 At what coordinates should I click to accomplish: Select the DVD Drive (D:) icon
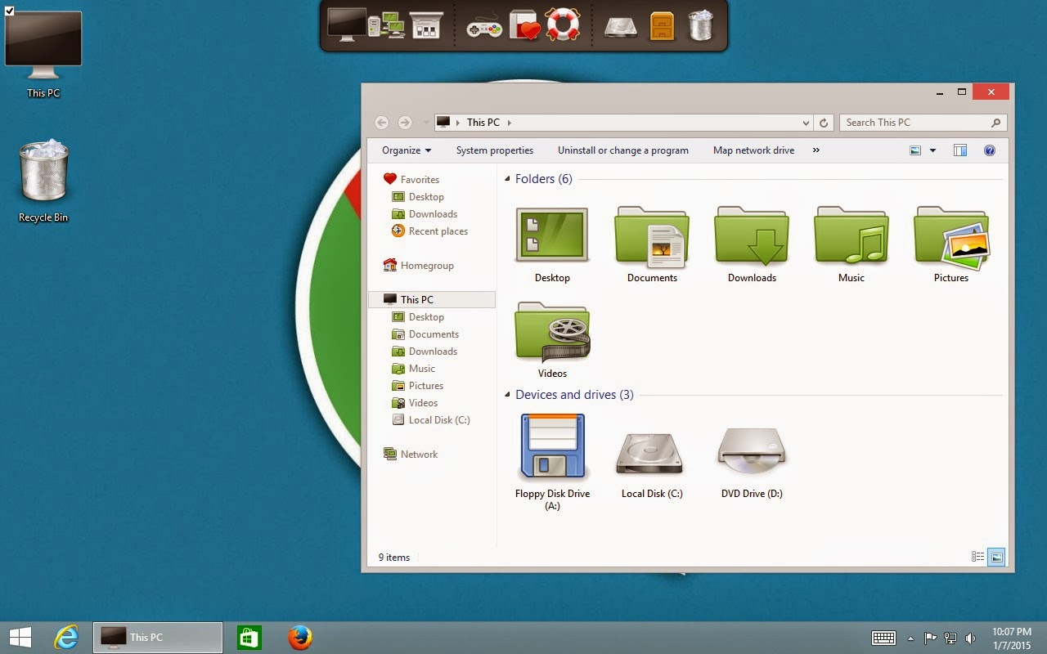[x=752, y=450]
